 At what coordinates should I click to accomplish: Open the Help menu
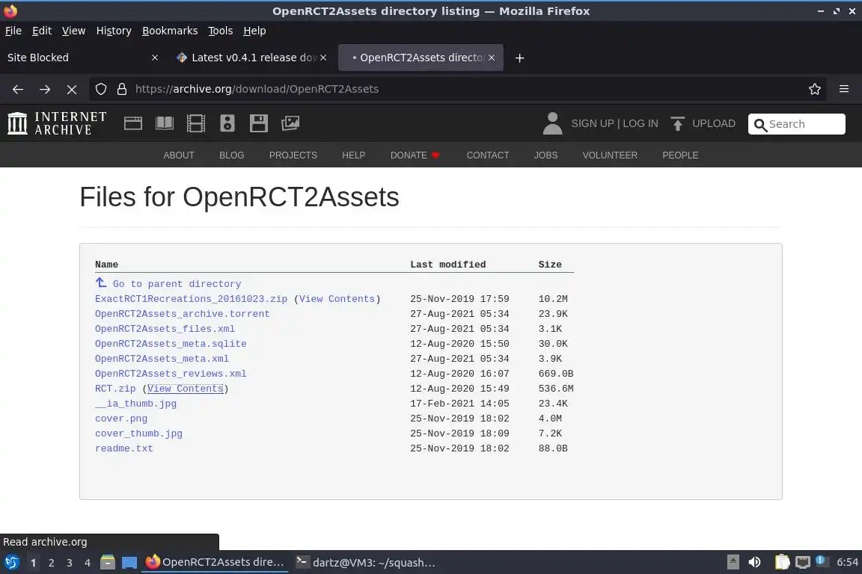[254, 31]
